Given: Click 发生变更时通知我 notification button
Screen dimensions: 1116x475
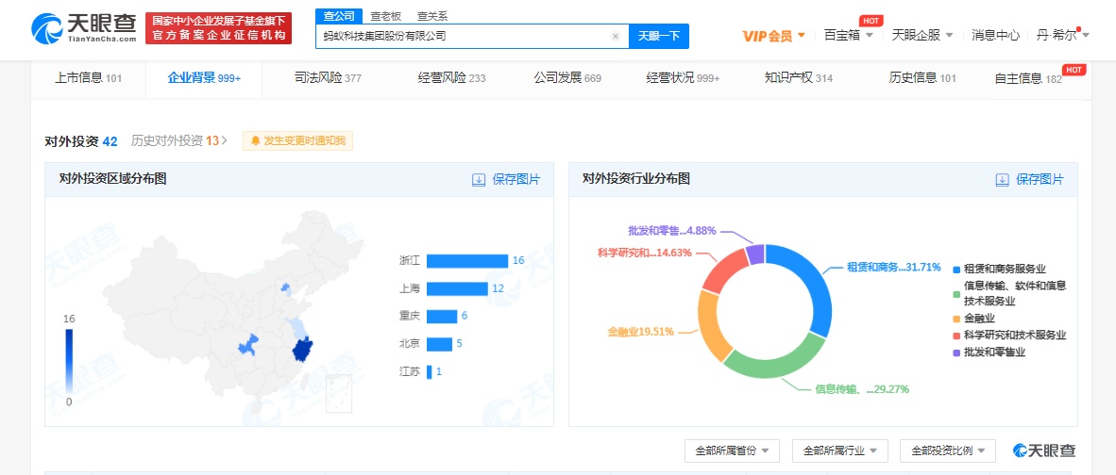Looking at the screenshot, I should (297, 140).
